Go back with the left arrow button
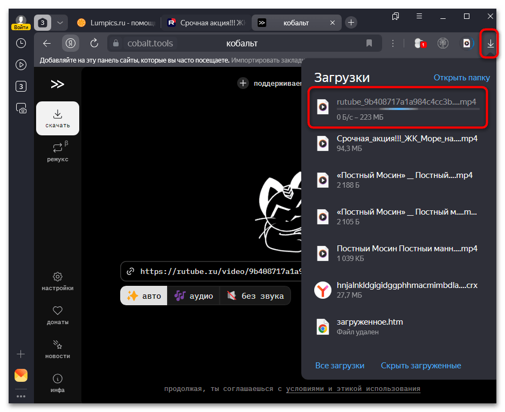 click(x=47, y=43)
